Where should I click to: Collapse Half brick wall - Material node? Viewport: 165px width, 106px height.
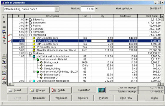[34, 59]
